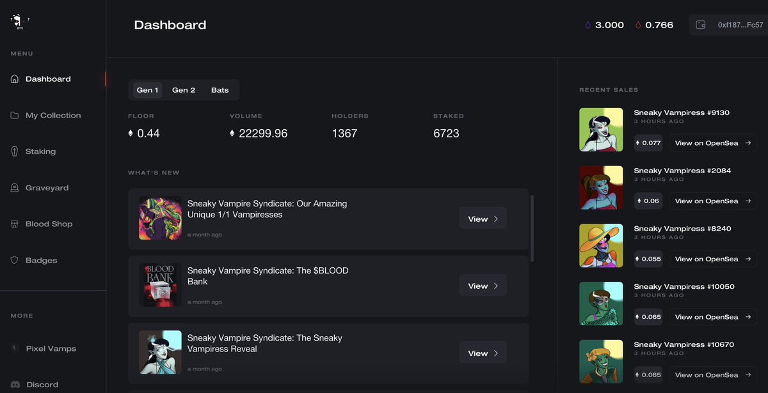768x393 pixels.
Task: Click the "Our Amazing Unique 1/1 Vampiresses" headline
Action: coord(267,209)
